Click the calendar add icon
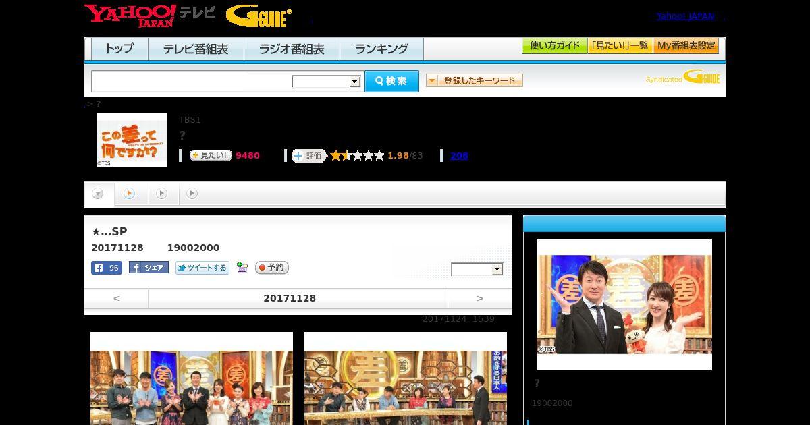 click(x=242, y=268)
